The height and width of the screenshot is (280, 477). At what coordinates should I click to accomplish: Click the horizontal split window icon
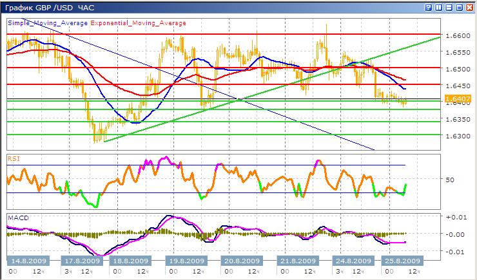click(449, 7)
